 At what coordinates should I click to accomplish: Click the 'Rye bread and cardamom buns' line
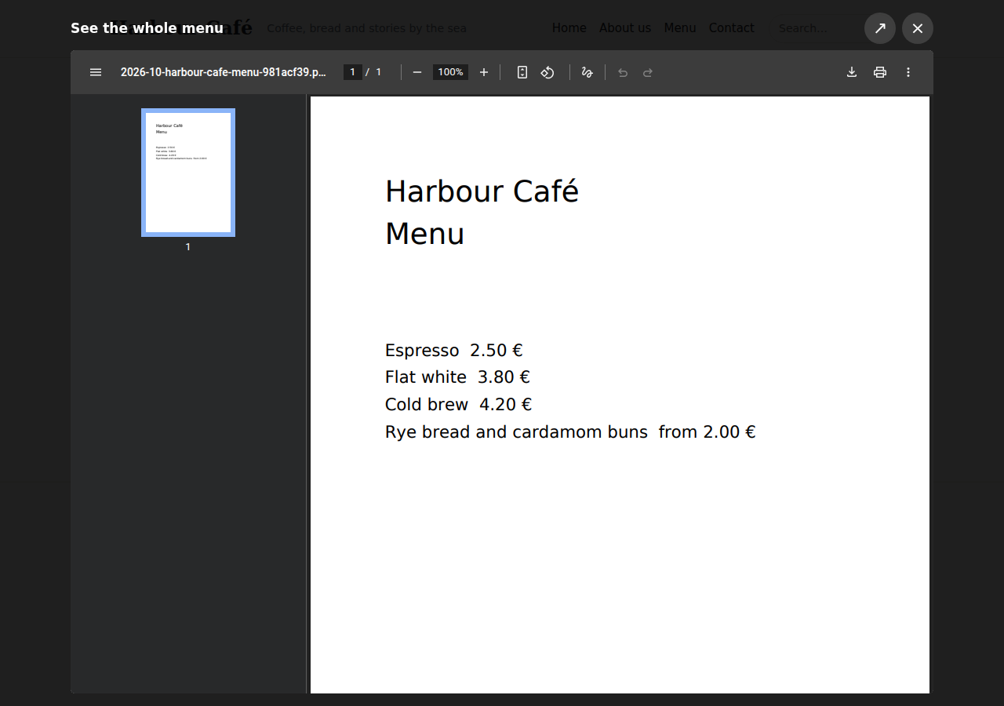point(570,432)
